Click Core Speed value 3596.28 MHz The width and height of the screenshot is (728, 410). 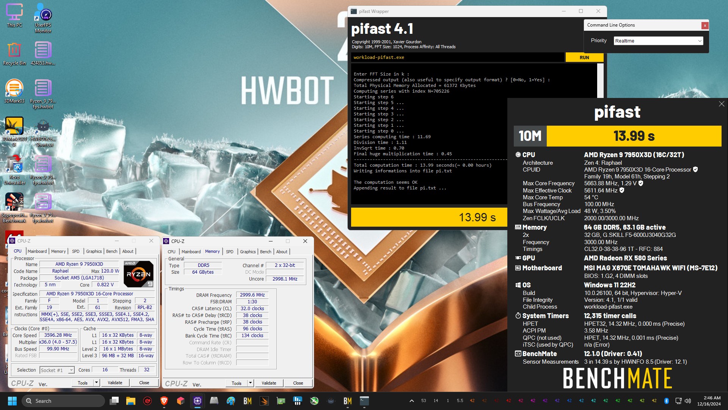pyautogui.click(x=58, y=335)
